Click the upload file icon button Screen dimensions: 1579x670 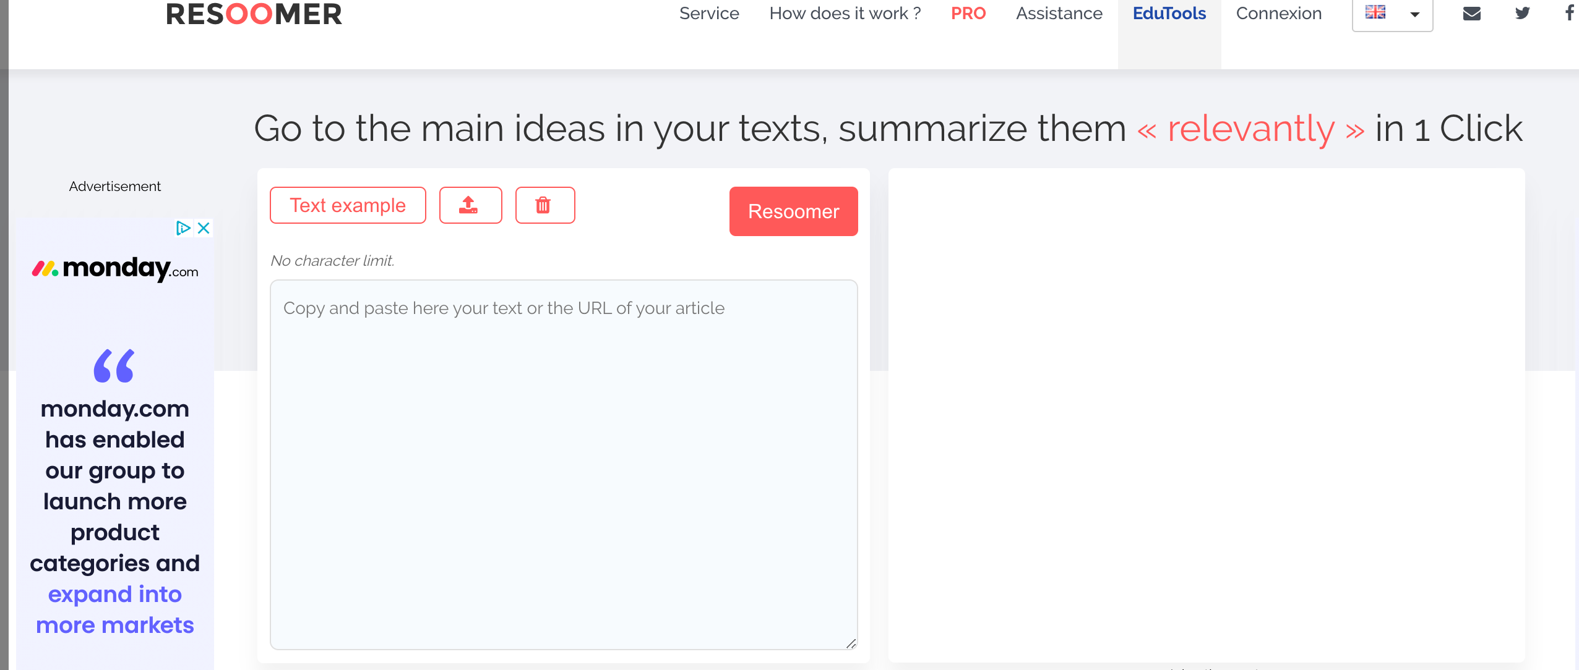470,205
